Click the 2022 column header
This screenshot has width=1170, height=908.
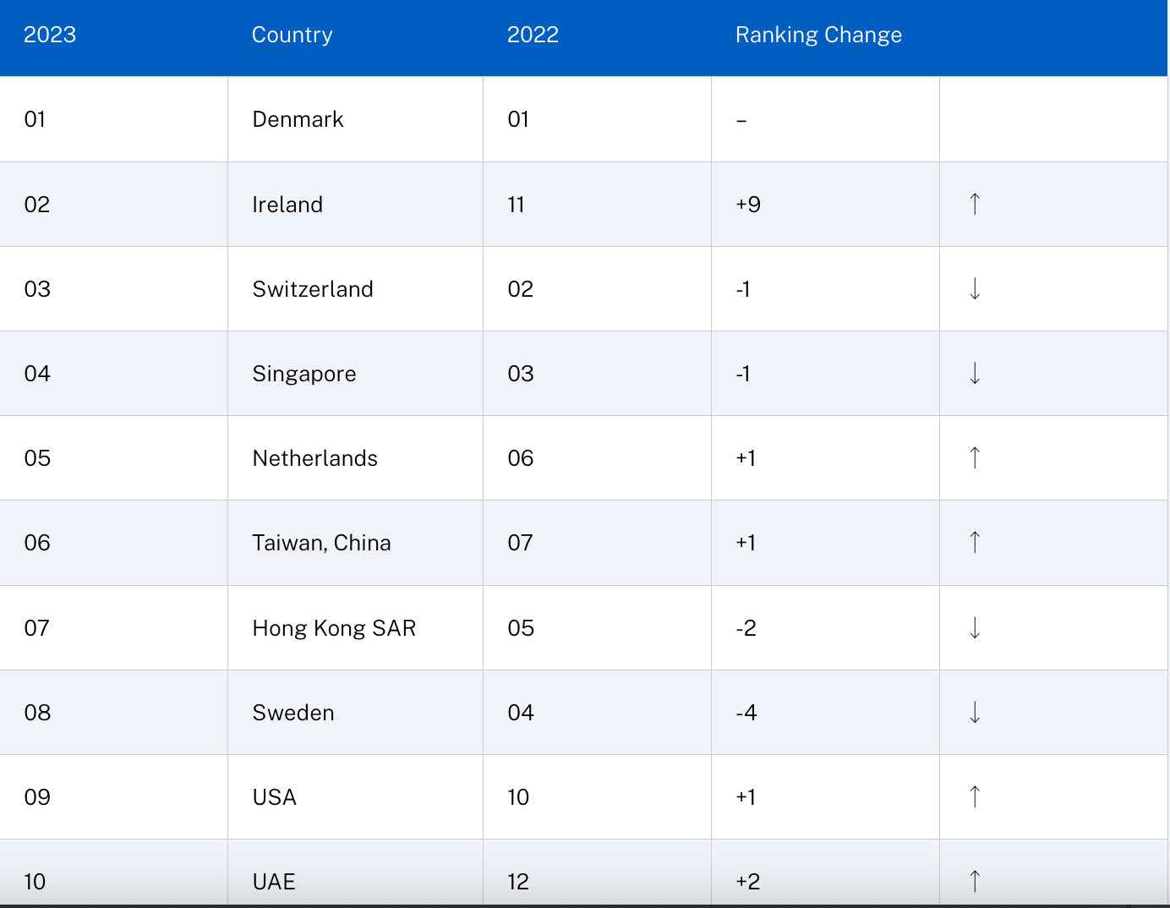tap(533, 35)
